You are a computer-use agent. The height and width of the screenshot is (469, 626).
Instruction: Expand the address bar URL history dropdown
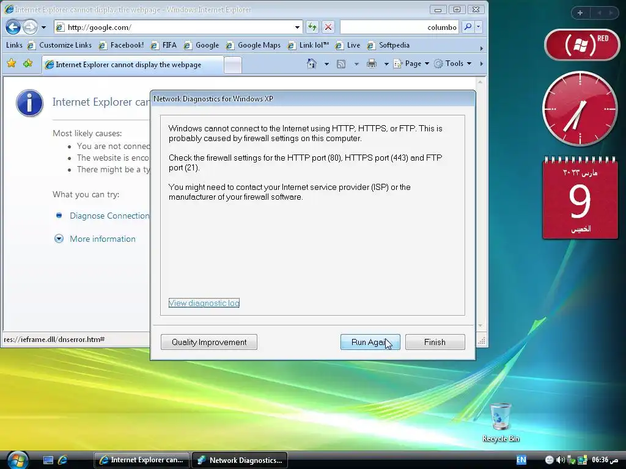(x=298, y=27)
